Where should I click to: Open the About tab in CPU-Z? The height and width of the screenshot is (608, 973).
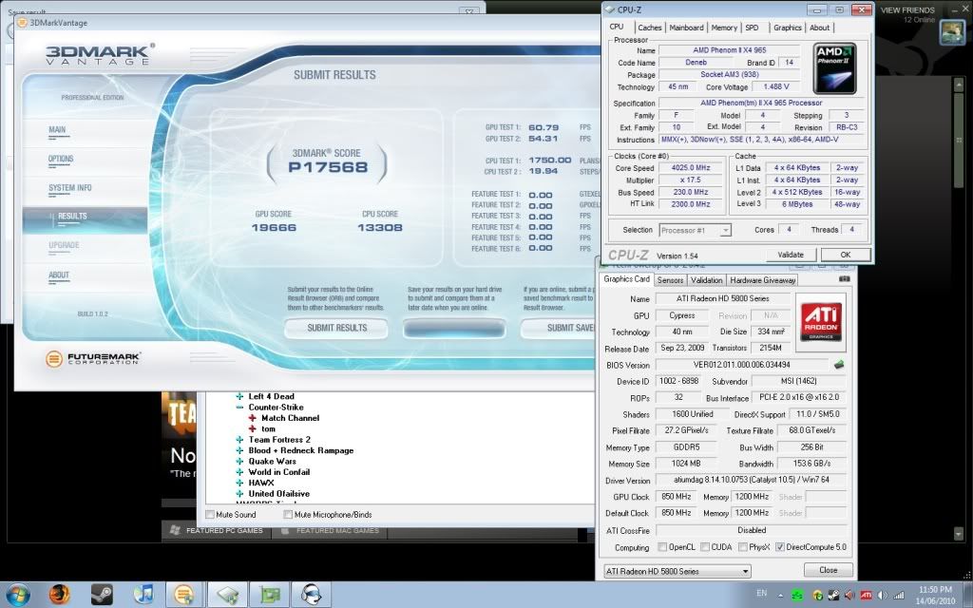point(819,28)
